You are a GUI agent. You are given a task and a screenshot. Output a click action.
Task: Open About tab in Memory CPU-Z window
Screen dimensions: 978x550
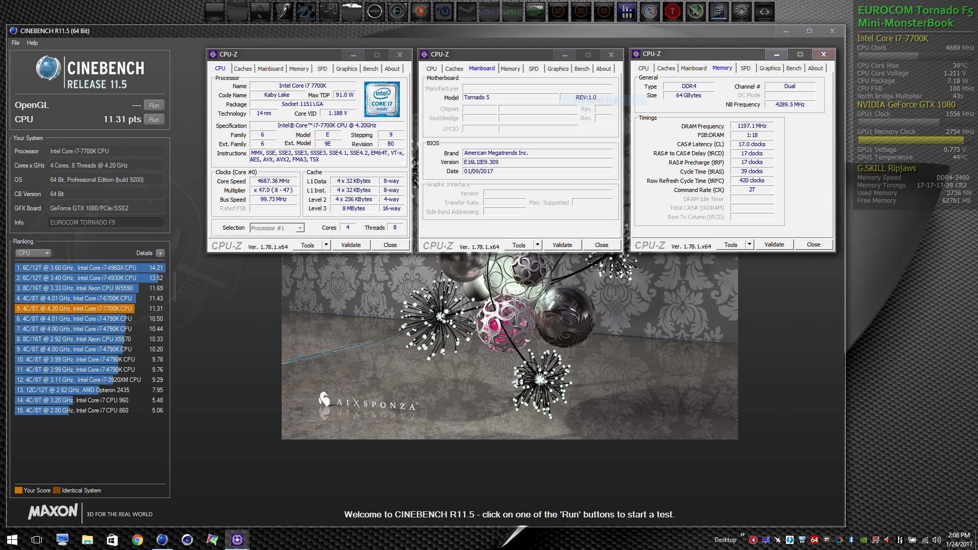[x=815, y=68]
